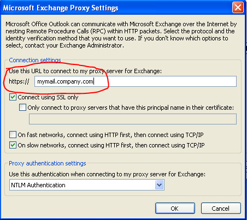The image size is (247, 220).
Task: Click the 'Only connect to proxy servers' label text
Action: coord(131,108)
